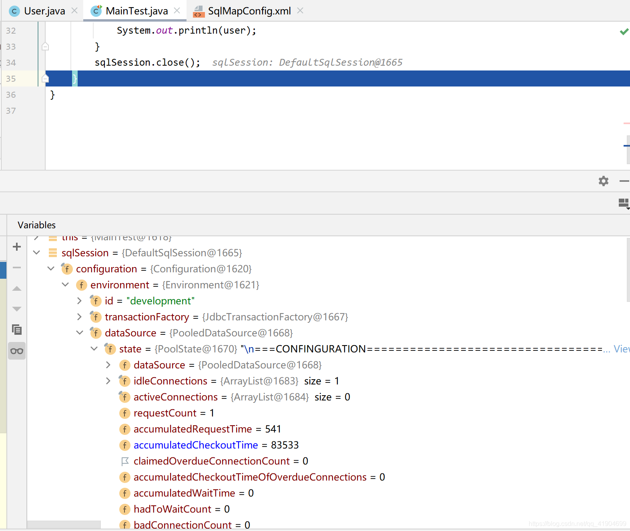
Task: Expand the transactionFactory node
Action: [x=79, y=317]
